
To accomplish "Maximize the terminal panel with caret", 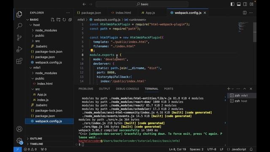I will (x=245, y=89).
